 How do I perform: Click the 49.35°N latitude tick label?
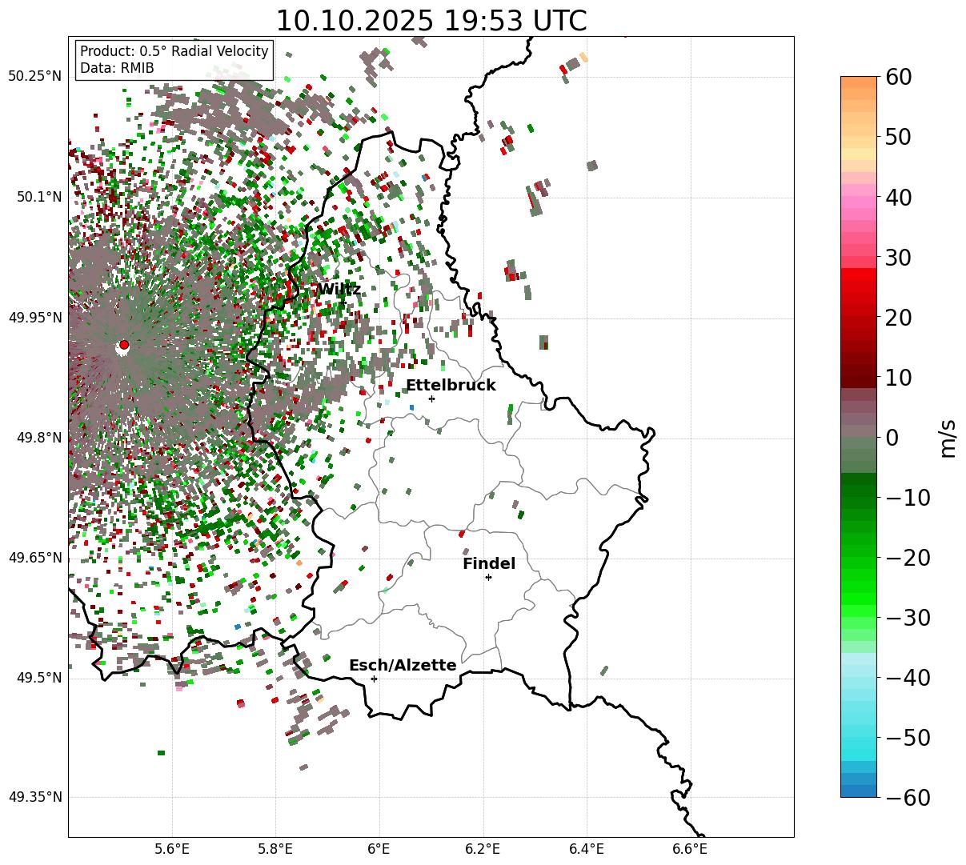pos(34,797)
